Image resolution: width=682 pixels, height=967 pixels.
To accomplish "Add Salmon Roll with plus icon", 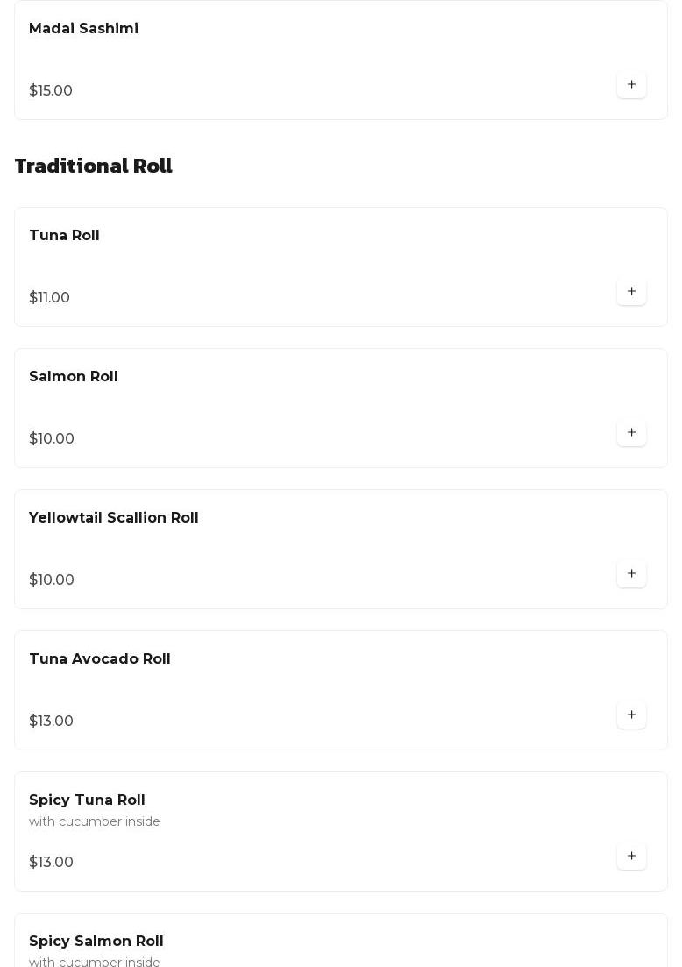I will (x=631, y=432).
